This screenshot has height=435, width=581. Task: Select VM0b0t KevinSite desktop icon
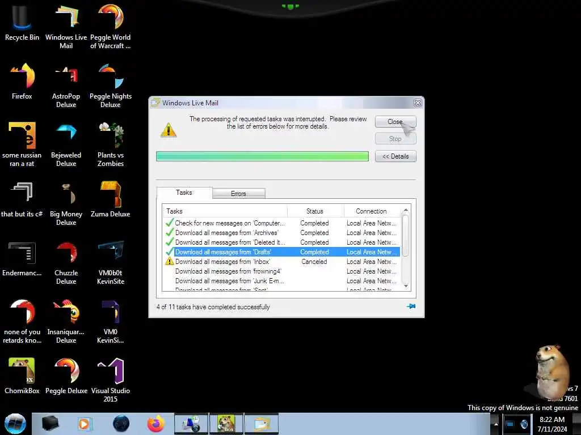111,263
